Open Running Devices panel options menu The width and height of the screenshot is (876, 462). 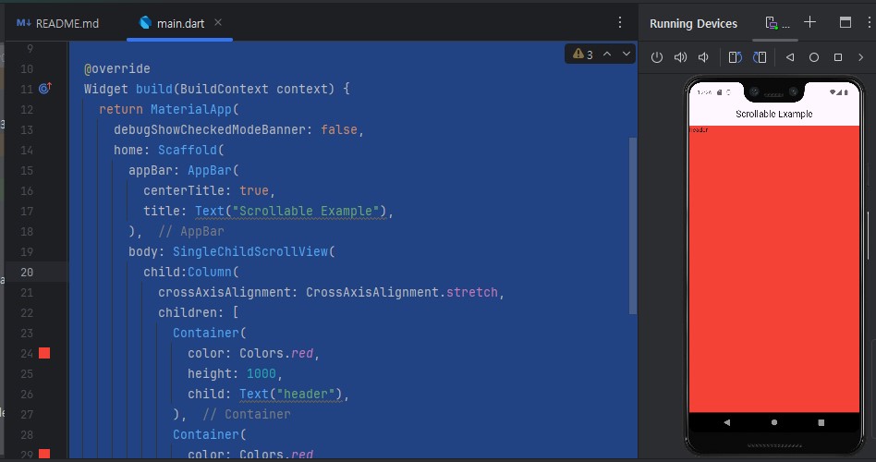click(870, 22)
